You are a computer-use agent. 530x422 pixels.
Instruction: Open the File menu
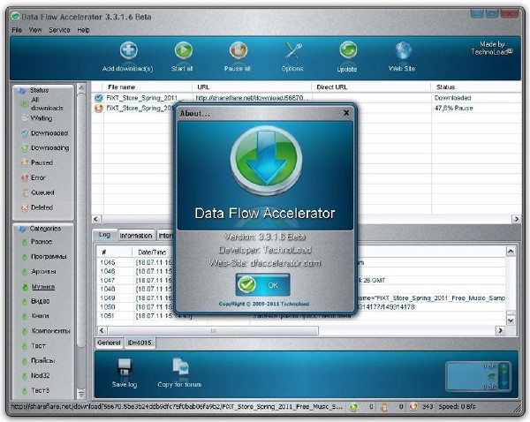(x=17, y=30)
